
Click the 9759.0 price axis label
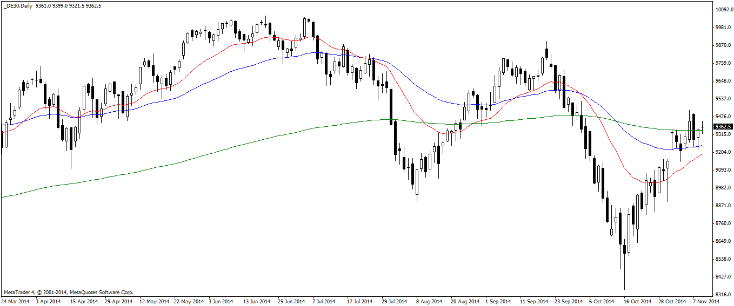pyautogui.click(x=723, y=63)
